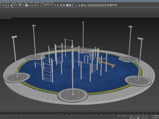
Task: Open Schematic View
Action: (73, 5)
